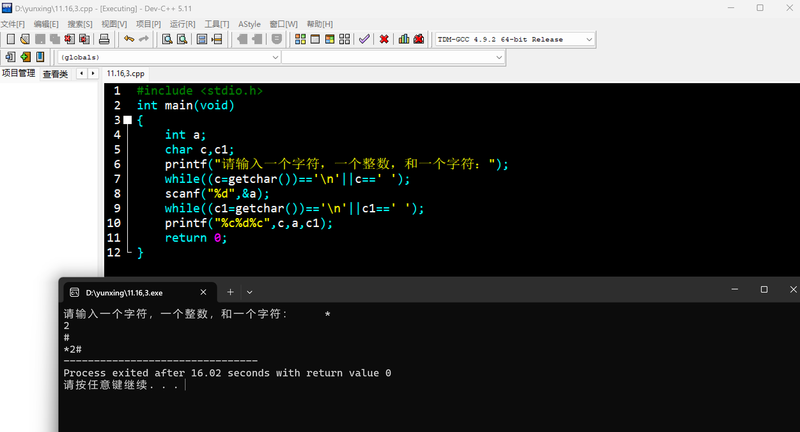Collapse the code fold box at line 3
This screenshot has height=432, width=800.
(x=128, y=120)
